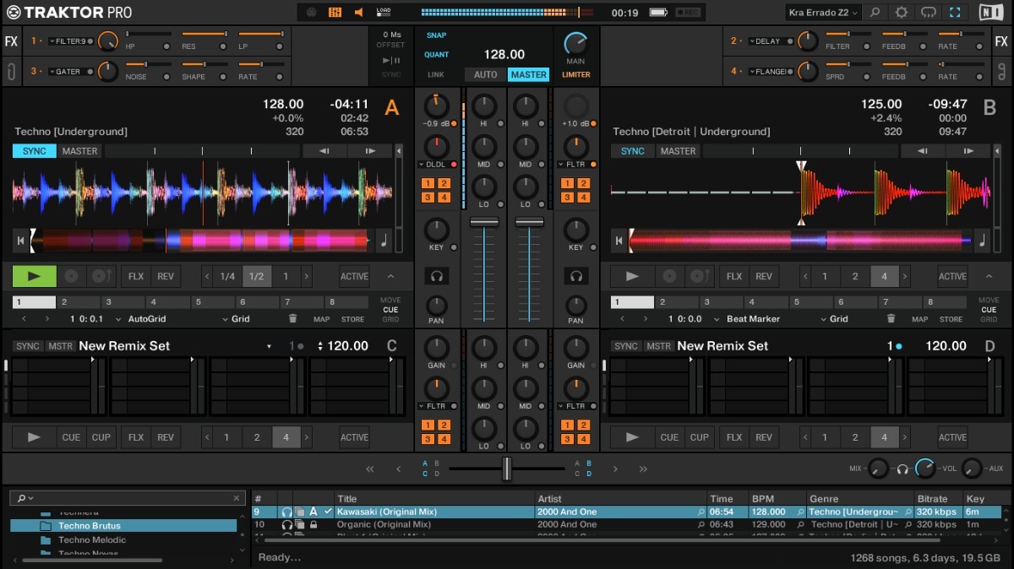Click the header magnifier search icon
Image resolution: width=1014 pixels, height=569 pixels.
pos(875,13)
